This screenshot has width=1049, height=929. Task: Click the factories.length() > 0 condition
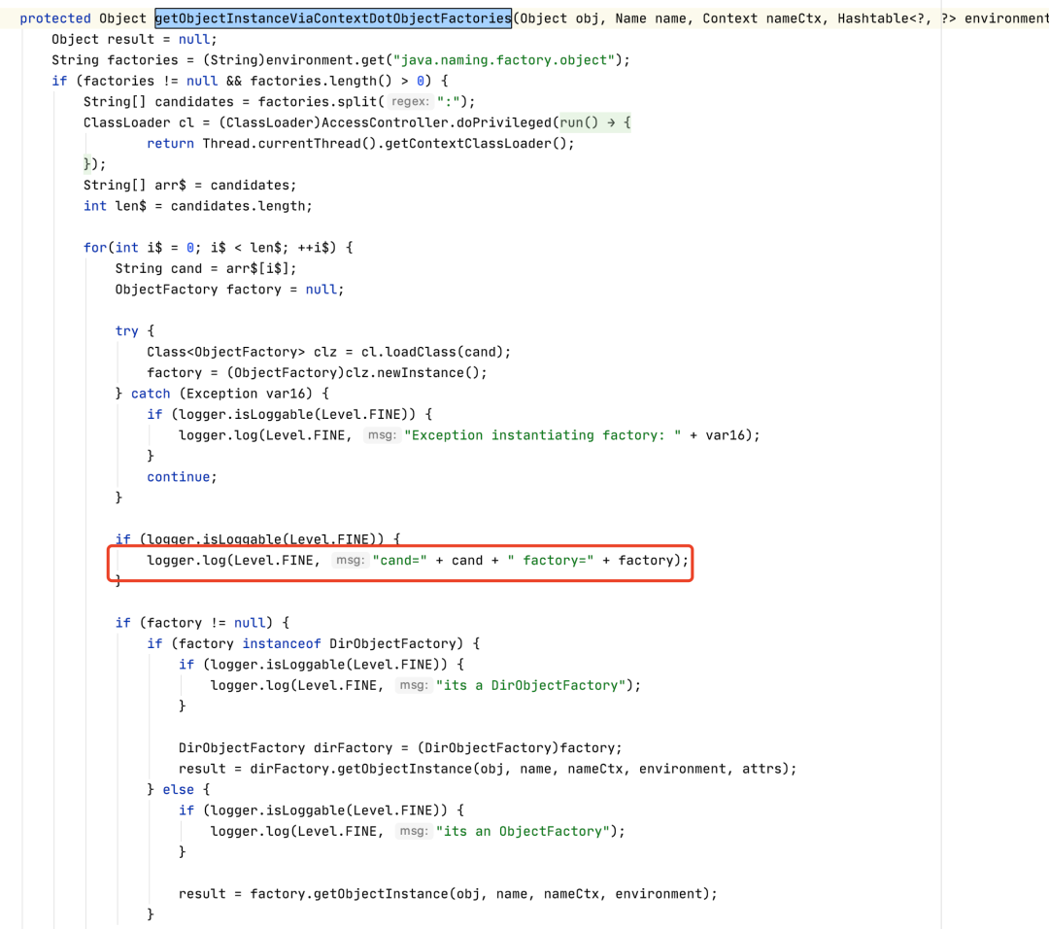[x=337, y=81]
